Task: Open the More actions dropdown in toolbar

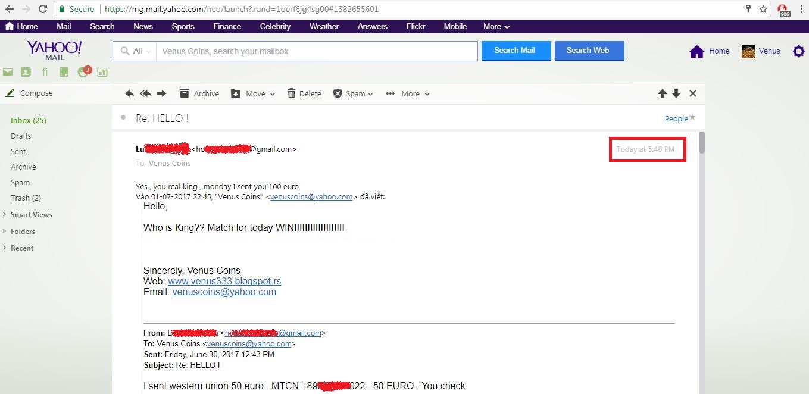Action: [408, 93]
